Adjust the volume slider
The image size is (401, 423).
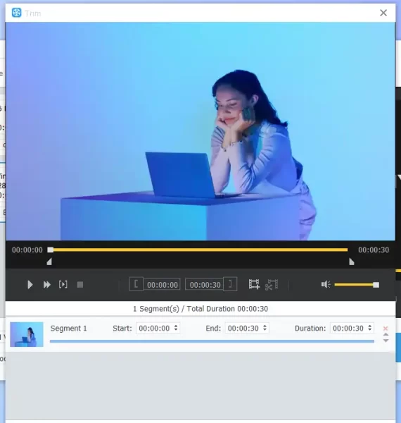pyautogui.click(x=357, y=285)
